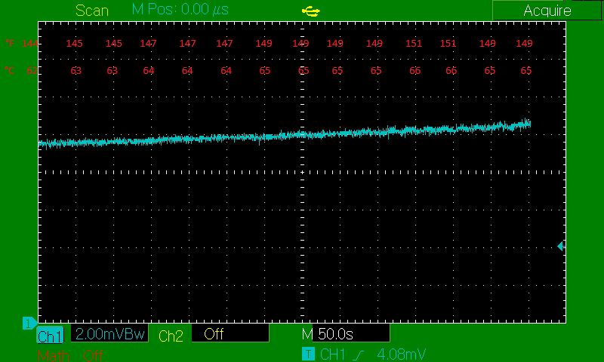Click the Math Off status

click(93, 355)
